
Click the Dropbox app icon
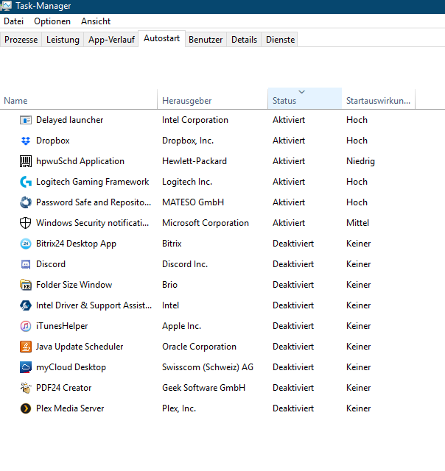tap(26, 141)
